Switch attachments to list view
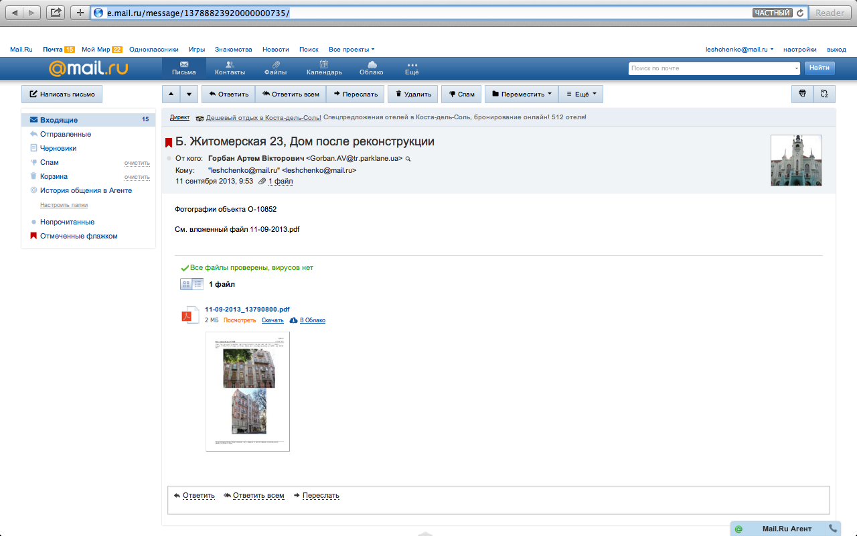This screenshot has height=536, width=857. (x=198, y=284)
